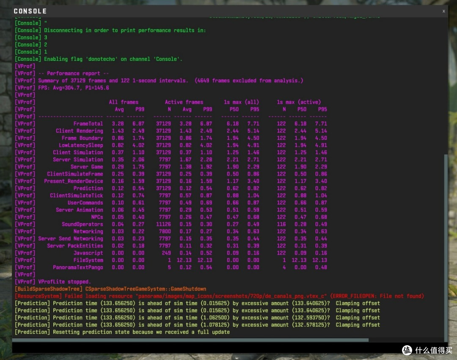This screenshot has height=360, width=457.
Task: Focus the console command input field
Action: pyautogui.click(x=230, y=348)
